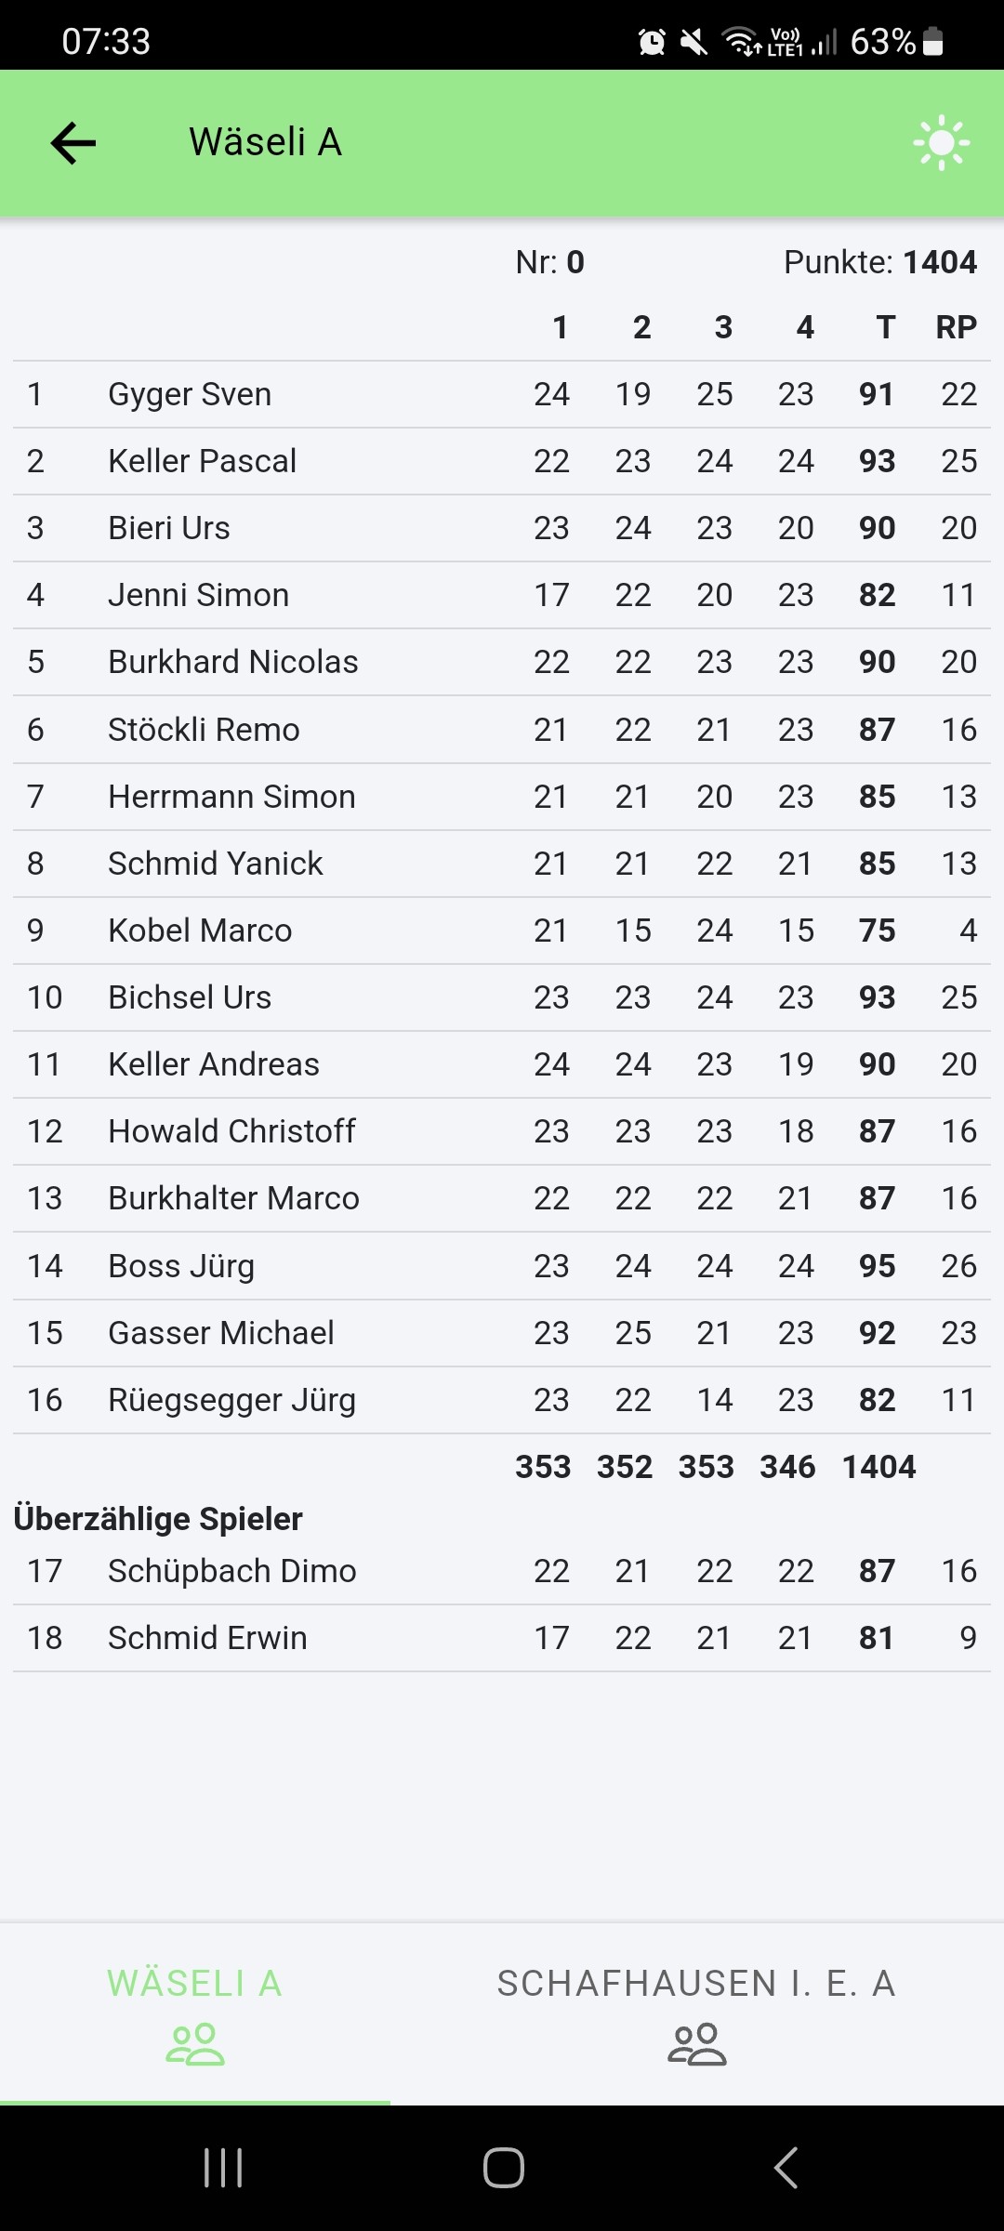Tap the Wi-Fi status icon
The height and width of the screenshot is (2231, 1004).
pyautogui.click(x=741, y=42)
